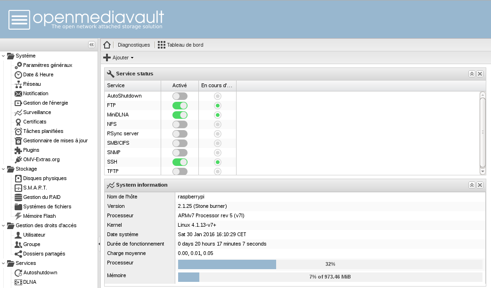Click the Mémoire 7% usage bar

point(330,277)
